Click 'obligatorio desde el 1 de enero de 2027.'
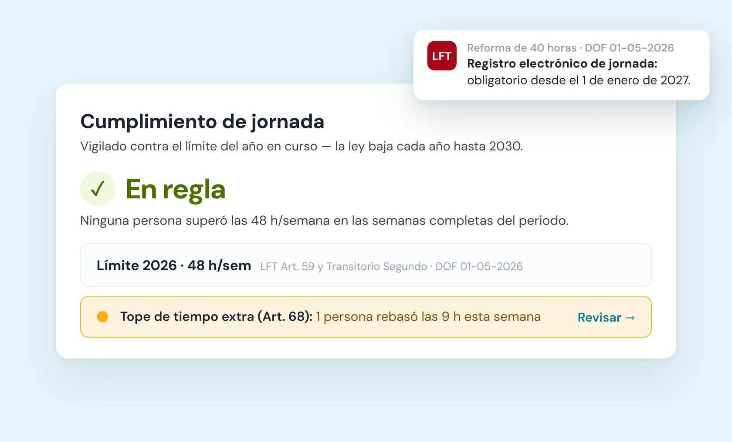 [579, 80]
